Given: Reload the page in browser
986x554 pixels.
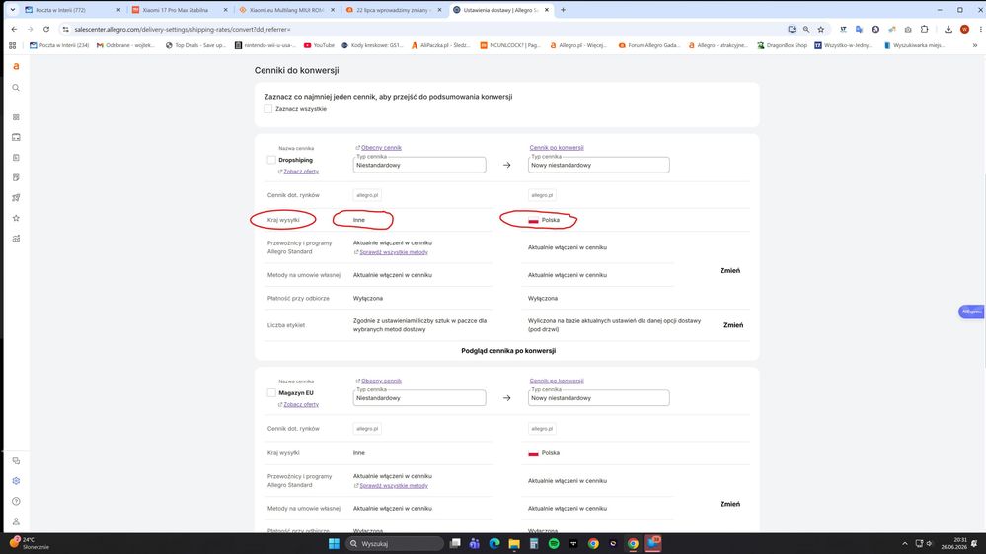Looking at the screenshot, I should pyautogui.click(x=46, y=29).
